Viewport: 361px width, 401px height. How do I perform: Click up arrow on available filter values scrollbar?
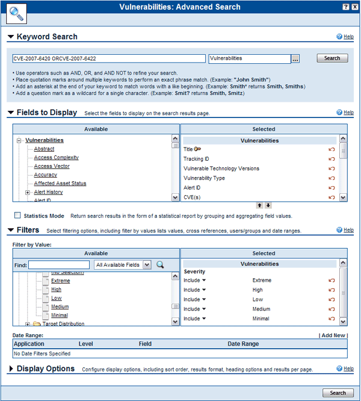point(175,276)
